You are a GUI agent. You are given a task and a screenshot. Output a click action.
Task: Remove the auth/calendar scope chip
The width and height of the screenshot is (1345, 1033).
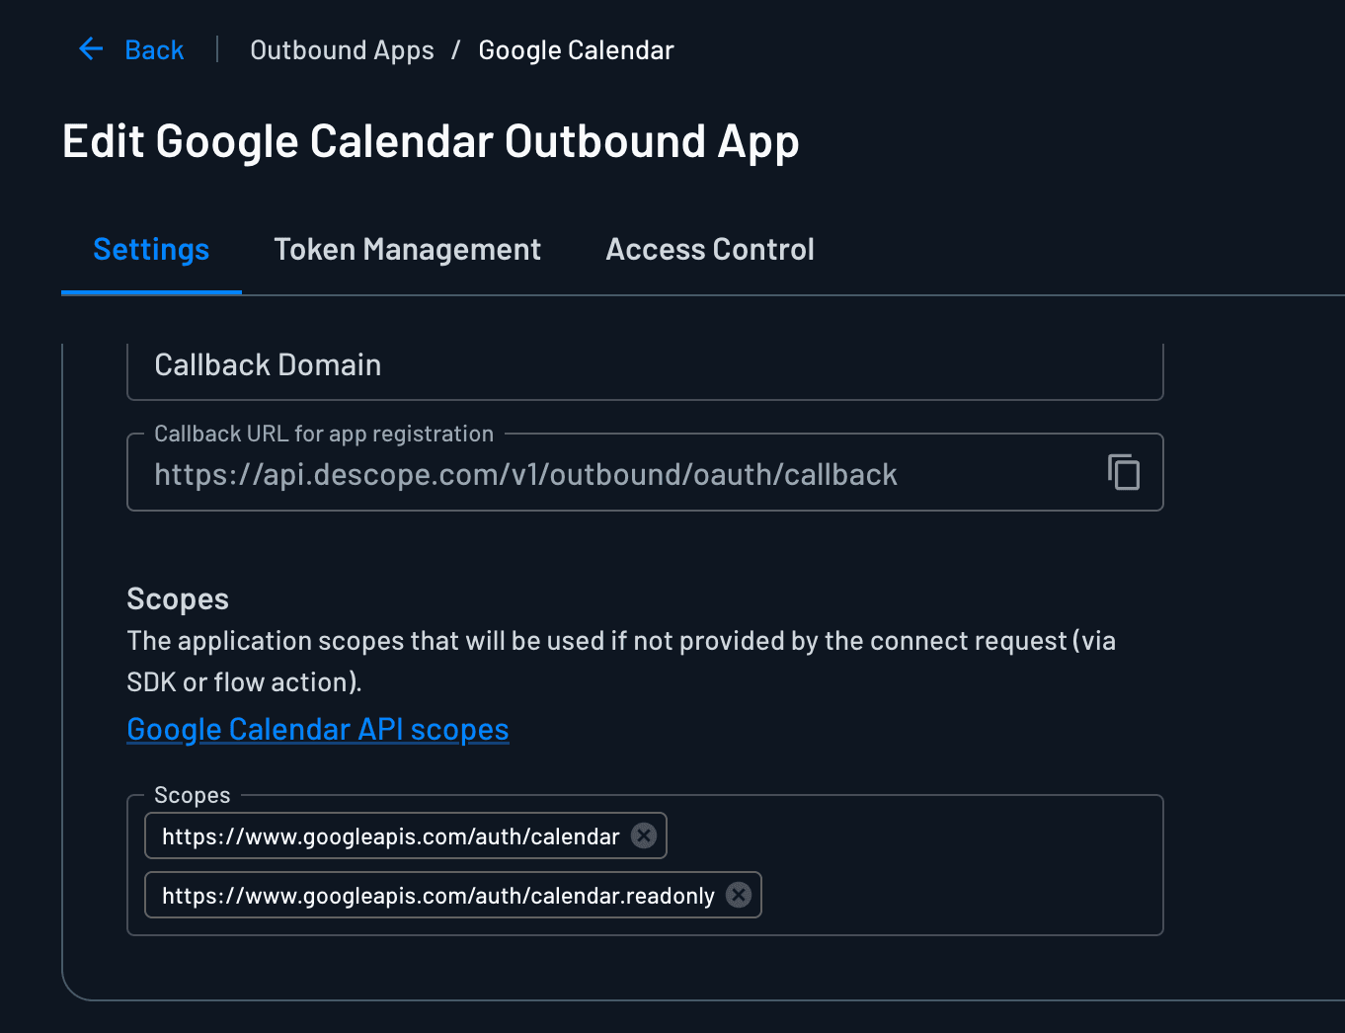(x=644, y=835)
